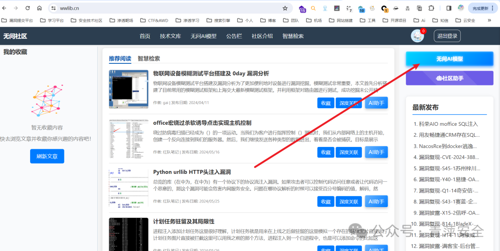Click the browser forward arrow
Image resolution: width=500 pixels, height=251 pixels.
[x=16, y=8]
